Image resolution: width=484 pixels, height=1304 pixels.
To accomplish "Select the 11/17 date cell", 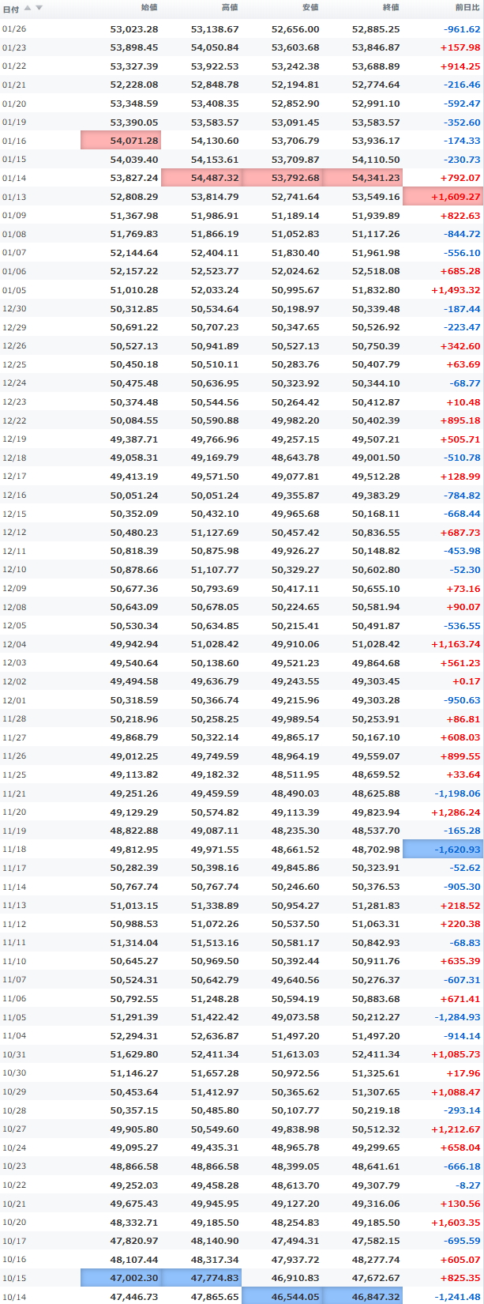I will point(14,869).
